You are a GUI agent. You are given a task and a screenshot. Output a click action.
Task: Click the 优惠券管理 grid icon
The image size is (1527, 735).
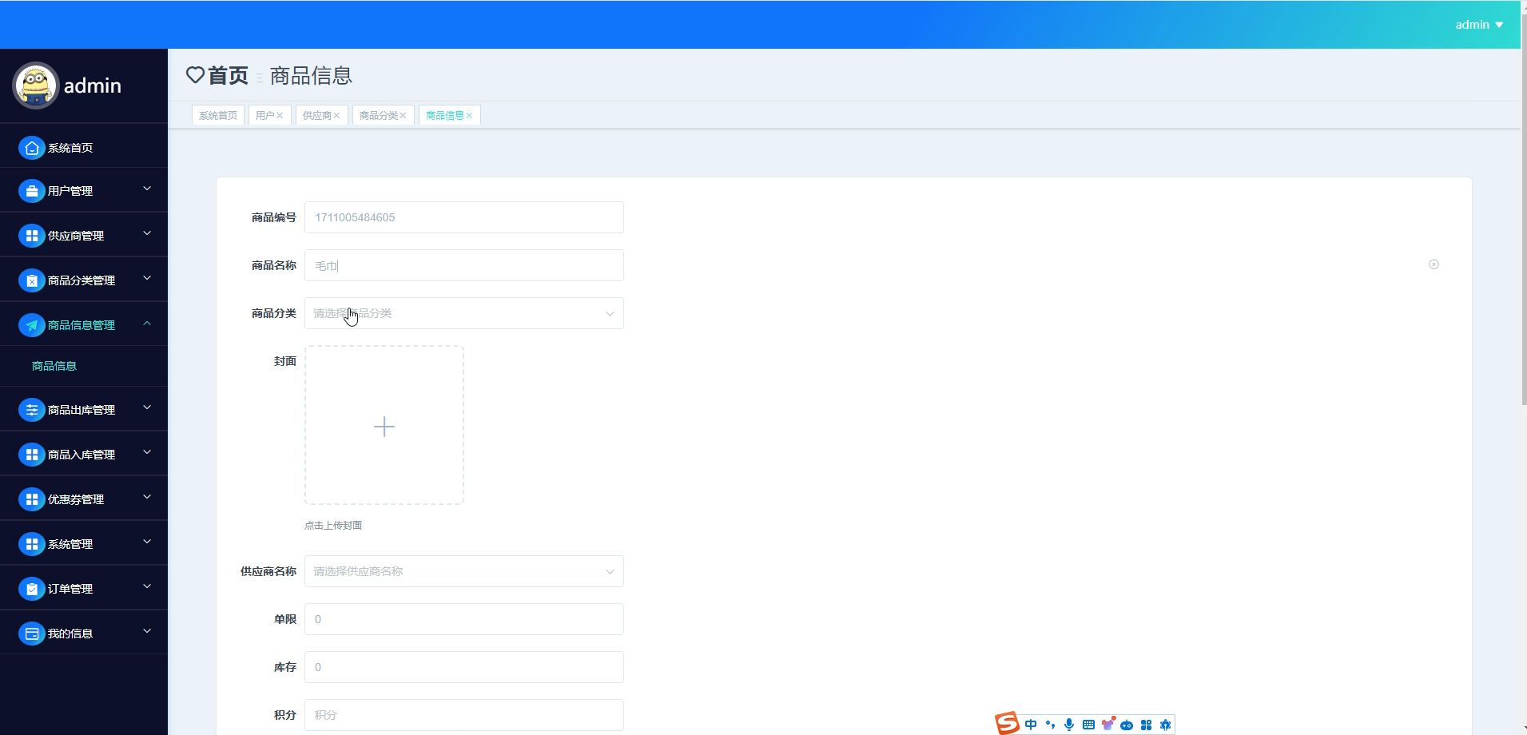click(31, 499)
